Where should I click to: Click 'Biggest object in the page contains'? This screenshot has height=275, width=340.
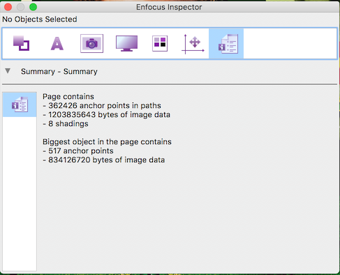coord(107,142)
